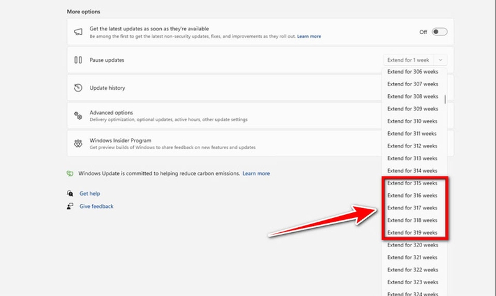496x296 pixels.
Task: Select Extend for 309 weeks
Action: [413, 108]
